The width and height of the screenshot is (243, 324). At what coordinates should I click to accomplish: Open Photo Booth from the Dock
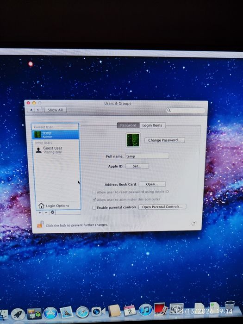[161, 309]
